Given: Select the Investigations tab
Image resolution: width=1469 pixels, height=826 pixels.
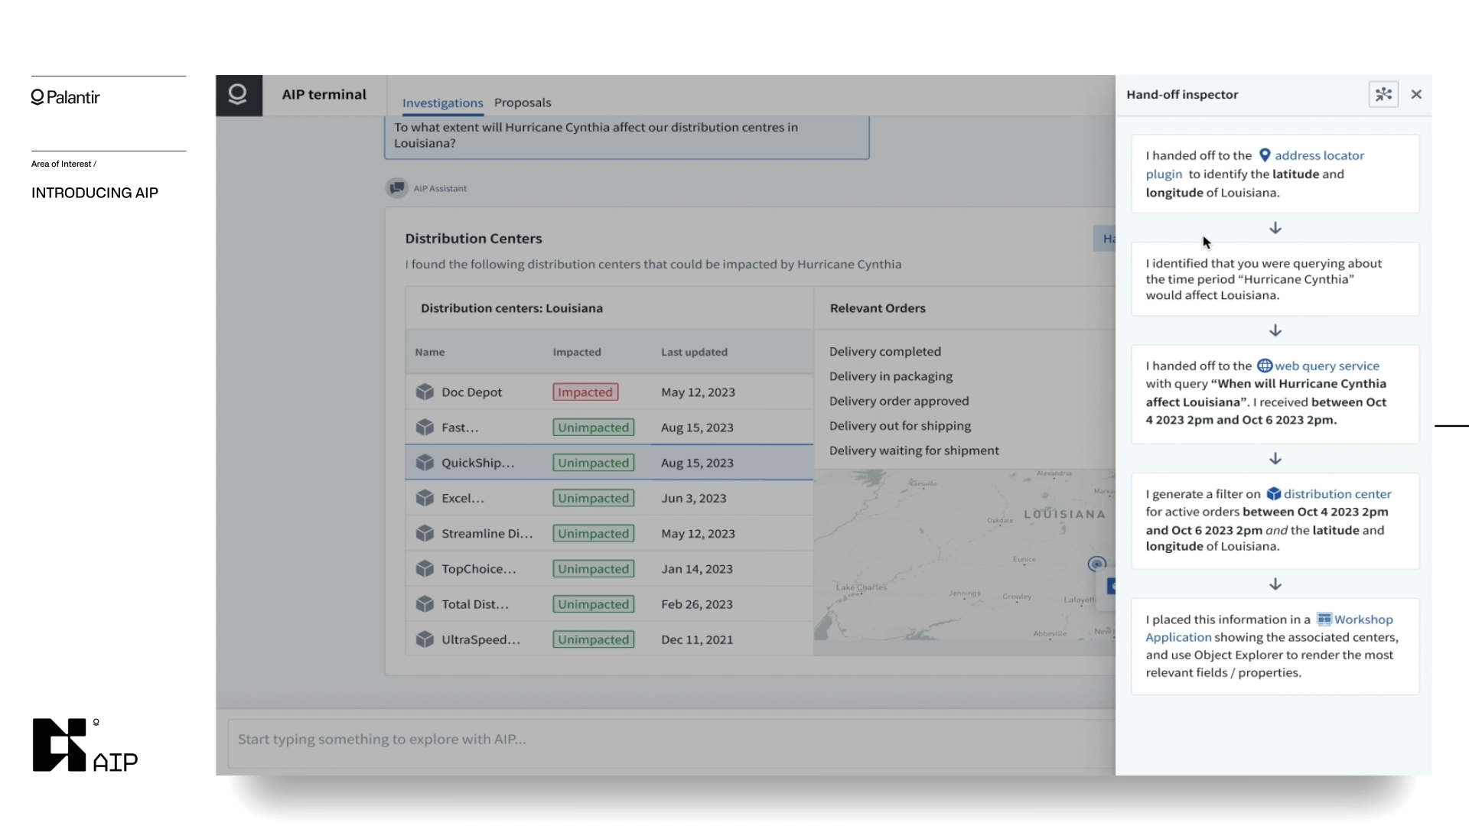Looking at the screenshot, I should click(x=442, y=102).
